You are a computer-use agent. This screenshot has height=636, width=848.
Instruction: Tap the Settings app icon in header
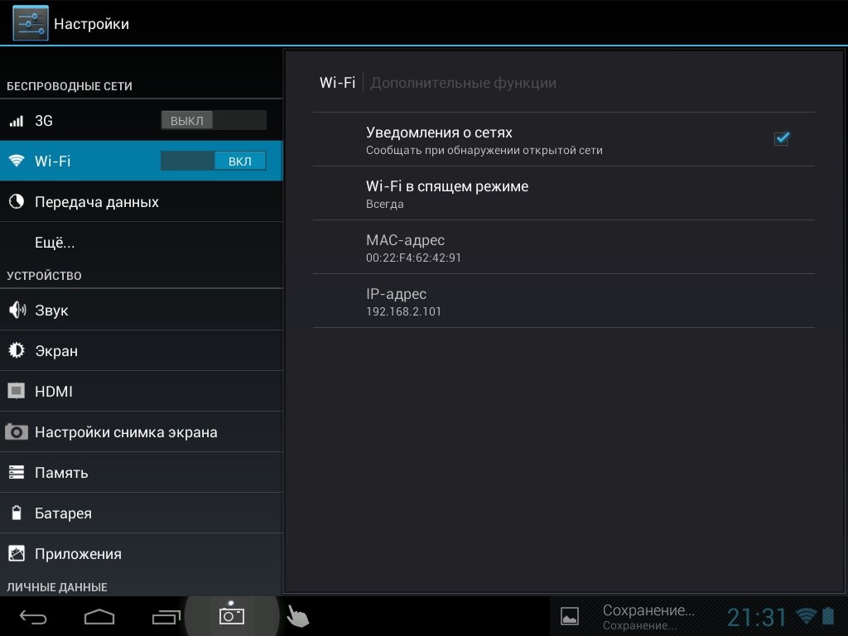[x=30, y=23]
